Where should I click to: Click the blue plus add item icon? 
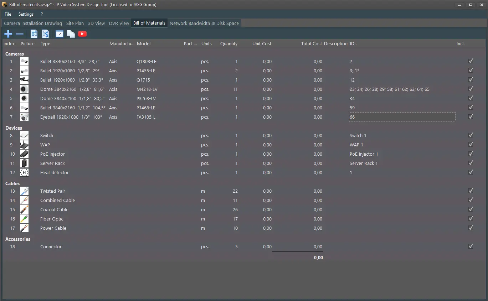pyautogui.click(x=8, y=34)
